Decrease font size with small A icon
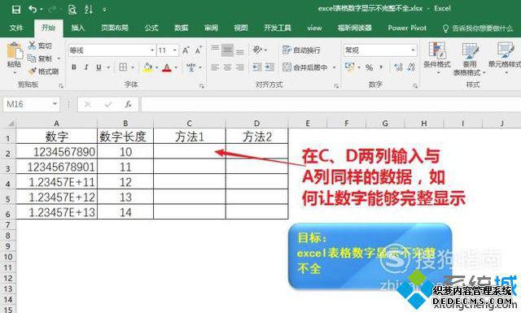 point(199,50)
